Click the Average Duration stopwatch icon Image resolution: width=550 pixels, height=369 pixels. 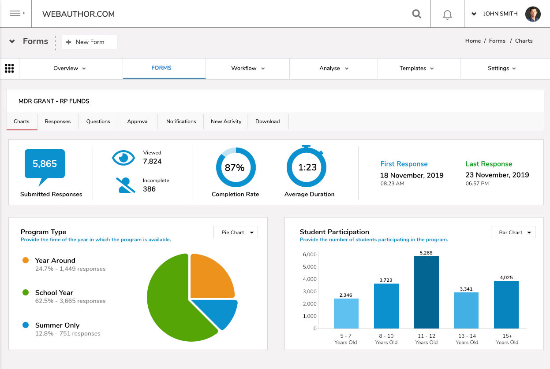[x=307, y=167]
